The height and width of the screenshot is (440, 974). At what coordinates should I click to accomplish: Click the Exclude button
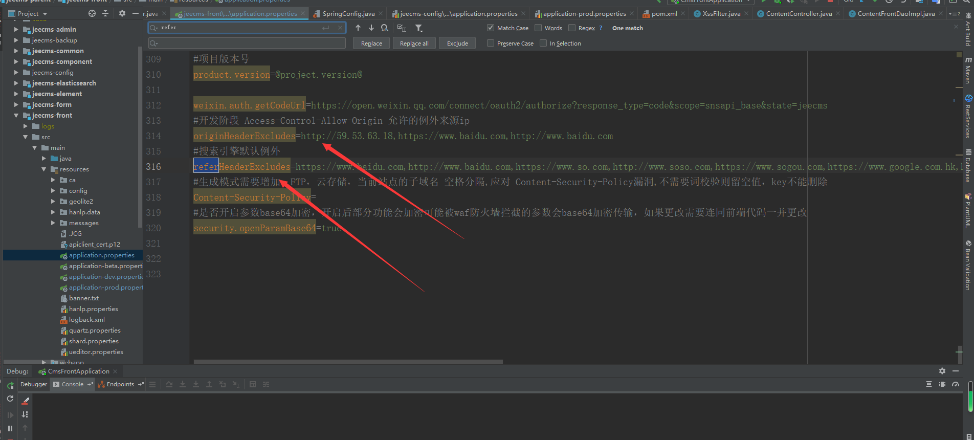[457, 43]
